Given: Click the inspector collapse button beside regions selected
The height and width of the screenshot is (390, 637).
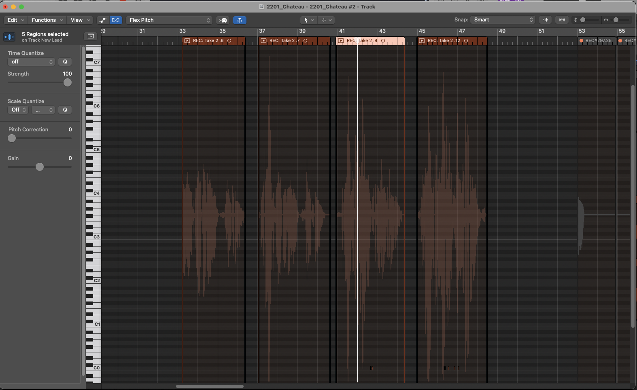Looking at the screenshot, I should [x=91, y=36].
